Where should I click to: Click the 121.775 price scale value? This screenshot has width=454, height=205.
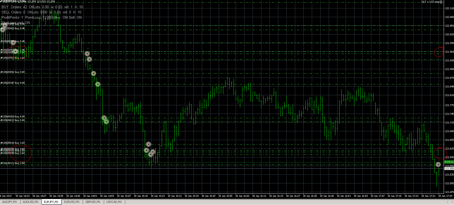[450, 105]
